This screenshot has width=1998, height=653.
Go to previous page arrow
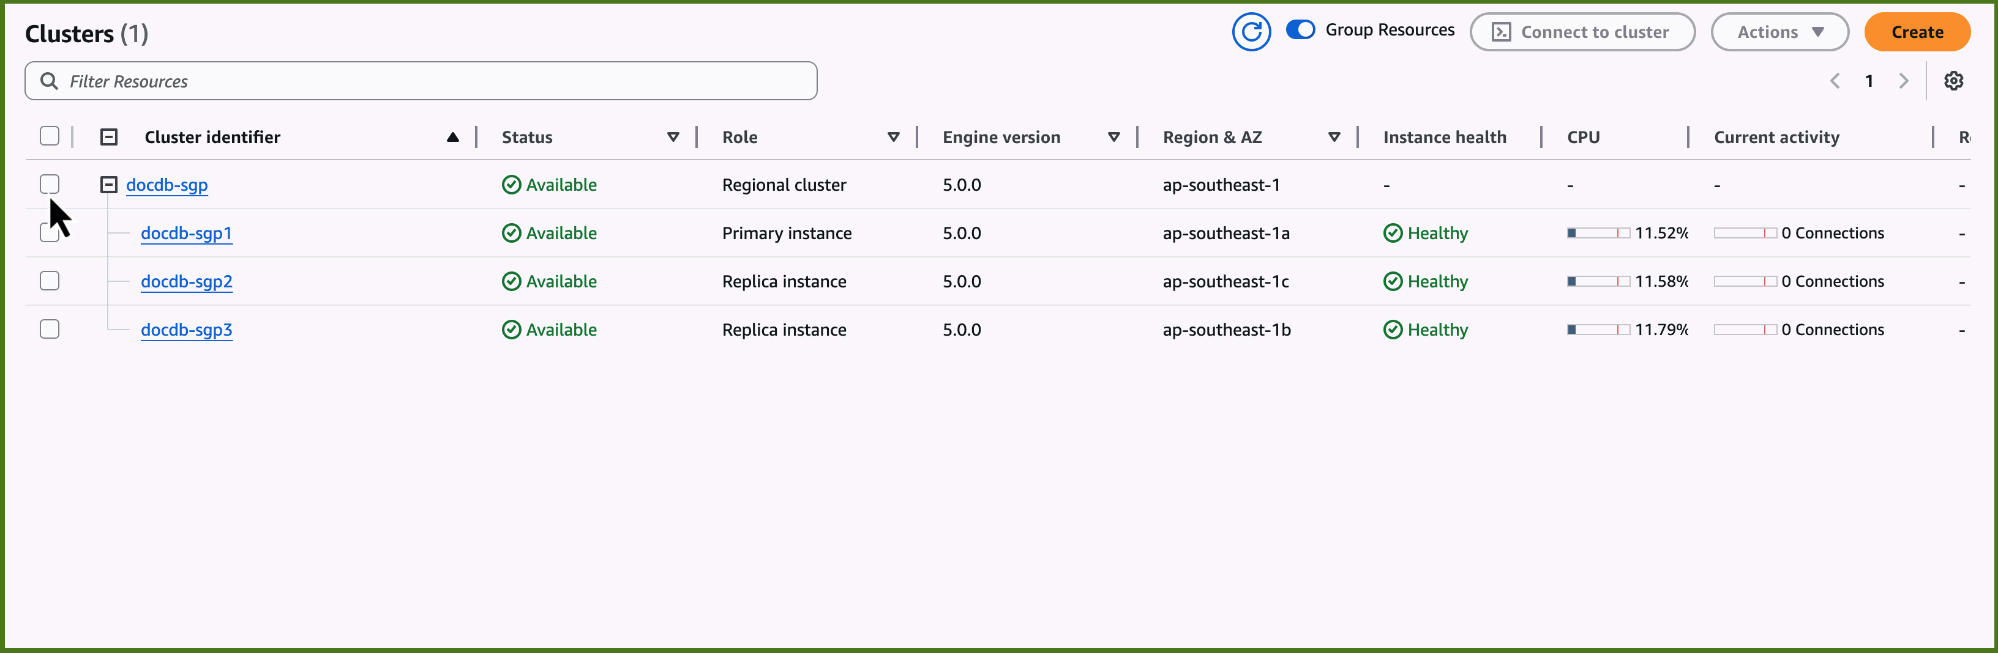point(1835,81)
